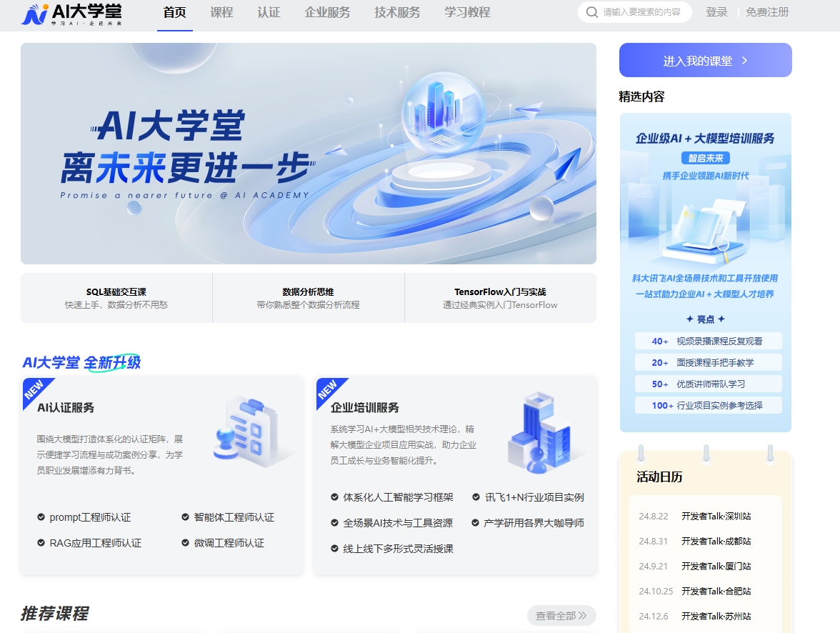Image resolution: width=840 pixels, height=633 pixels.
Task: Click the 视频录播课程反复观看 highlight row
Action: 709,341
